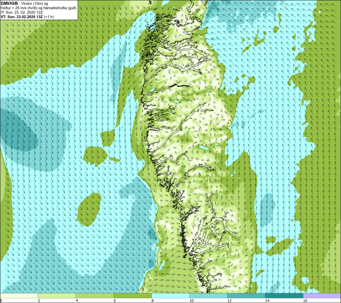Click the light teal 10-12 legend swatch

tap(208, 295)
